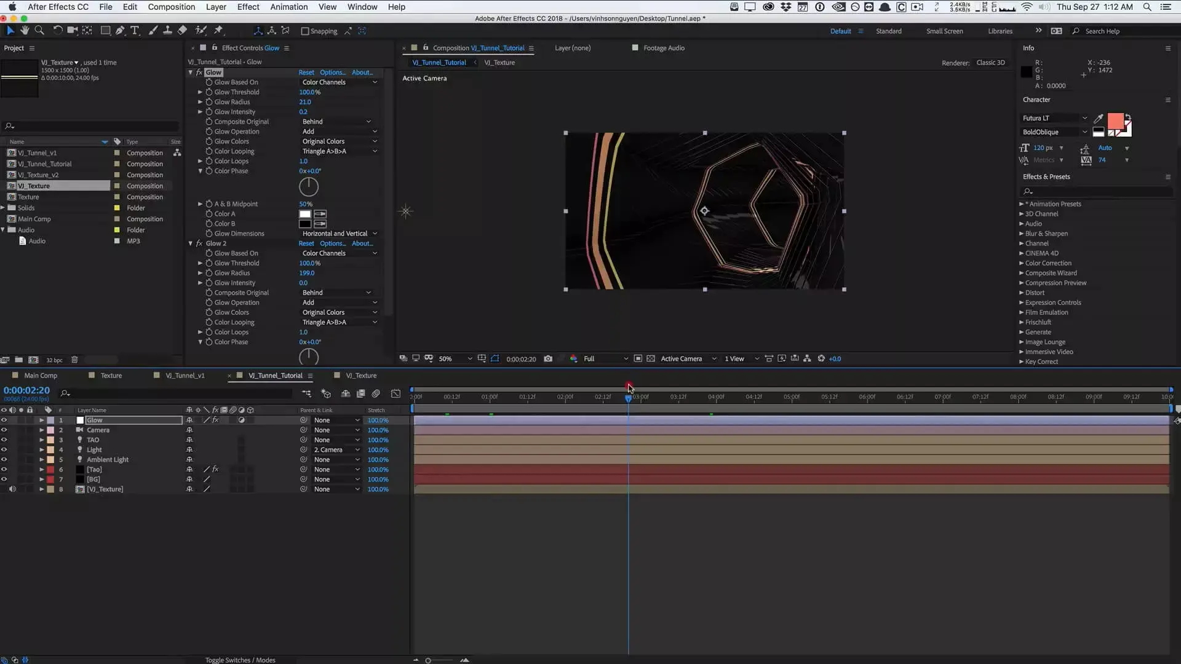
Task: Click the Color B black swatch
Action: pyautogui.click(x=304, y=224)
